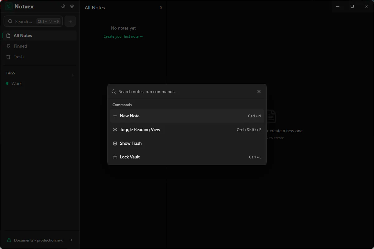Screen dimensions: 374x249
Task: Click the Work tag green color dot
Action: pos(7,83)
